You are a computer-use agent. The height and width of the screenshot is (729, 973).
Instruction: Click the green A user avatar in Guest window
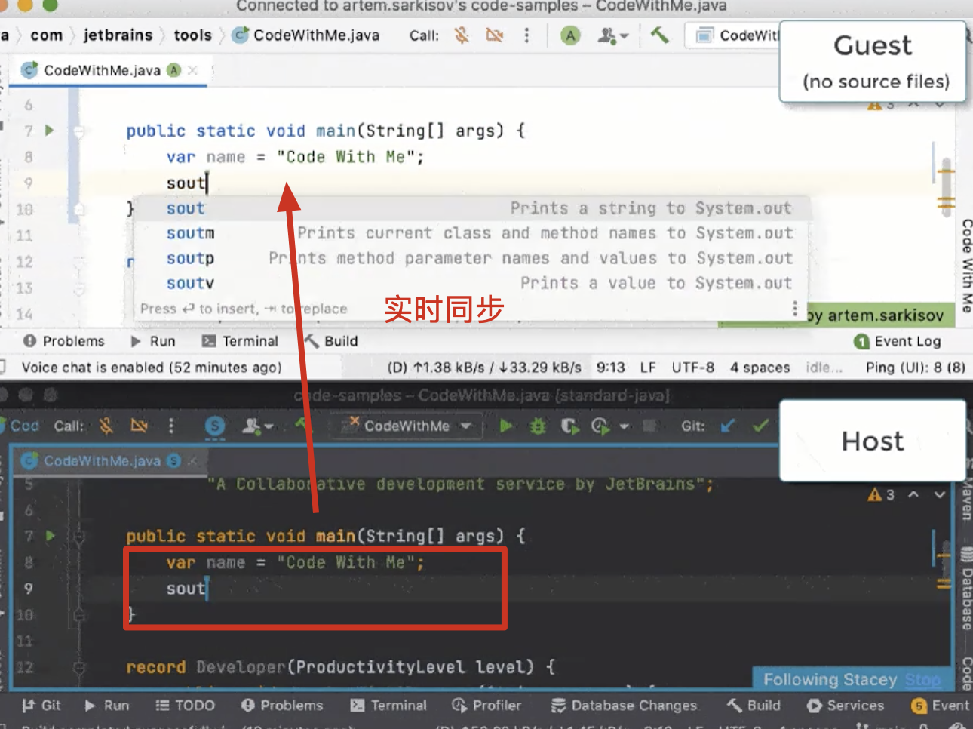[x=570, y=35]
